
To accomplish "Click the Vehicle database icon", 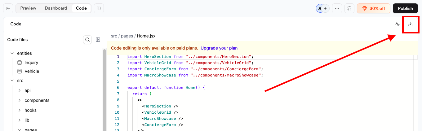I will (x=19, y=71).
